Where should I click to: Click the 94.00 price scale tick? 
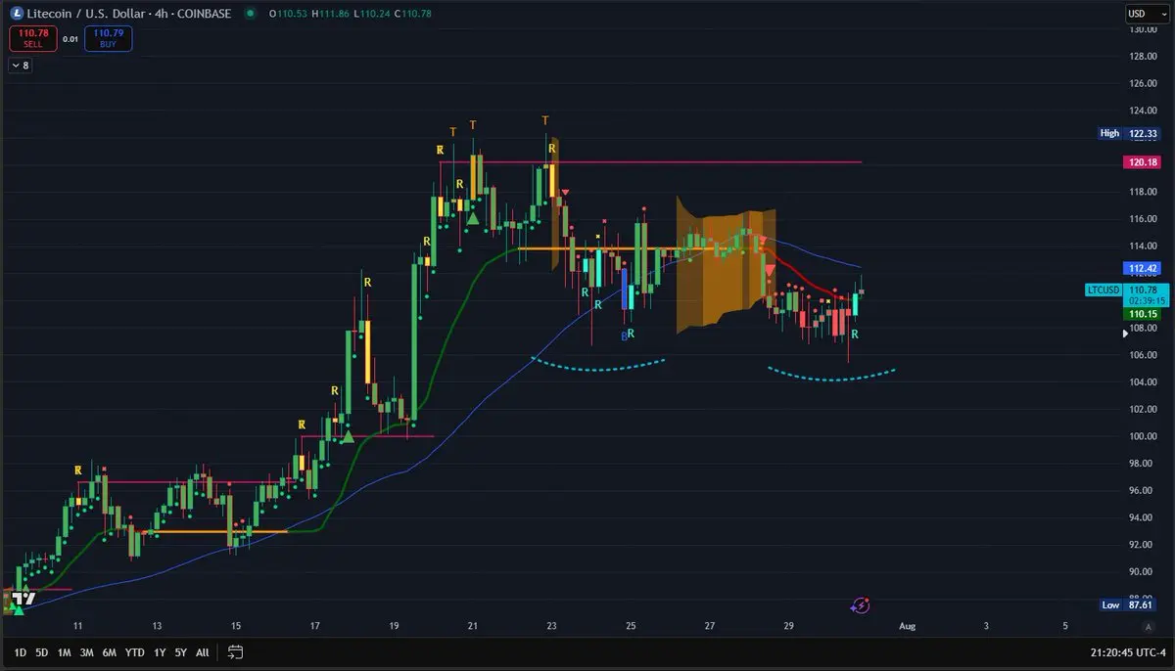coord(1143,517)
